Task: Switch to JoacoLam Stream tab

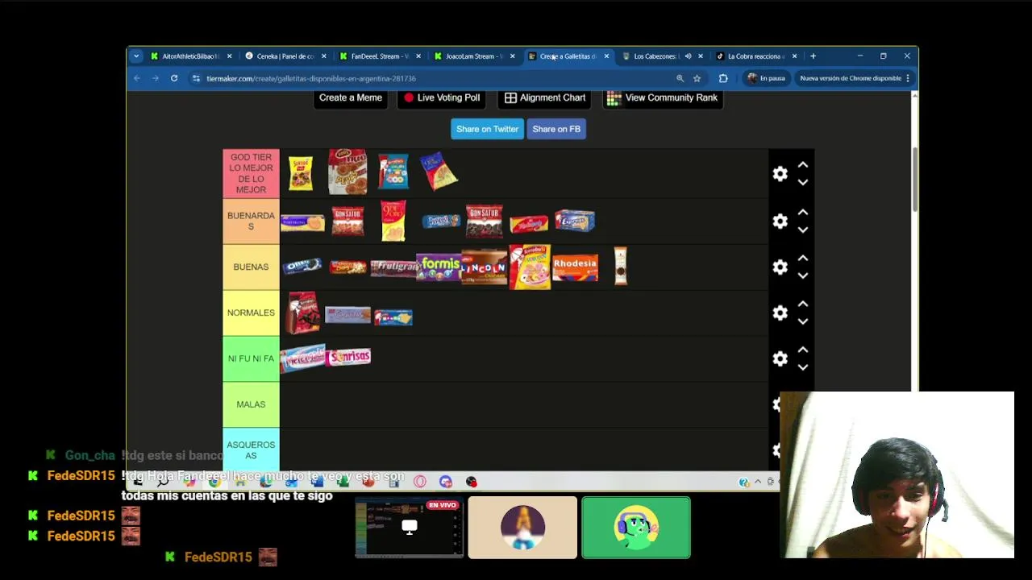Action: point(473,56)
